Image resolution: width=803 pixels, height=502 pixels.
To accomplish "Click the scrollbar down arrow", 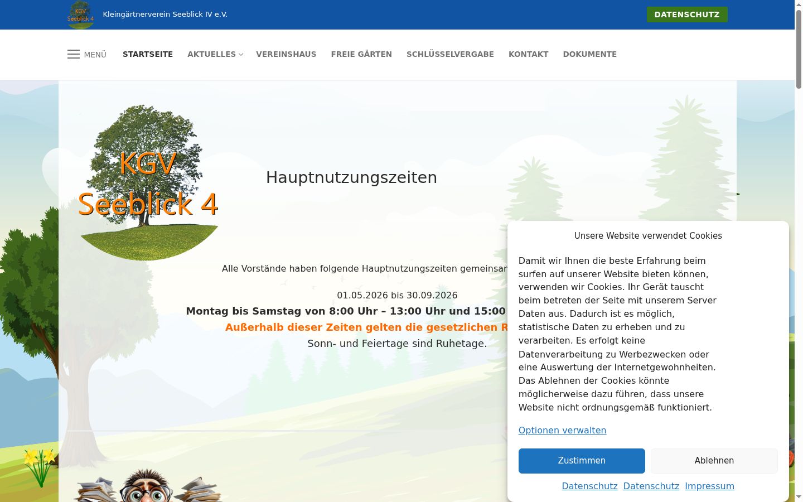I will 799,497.
